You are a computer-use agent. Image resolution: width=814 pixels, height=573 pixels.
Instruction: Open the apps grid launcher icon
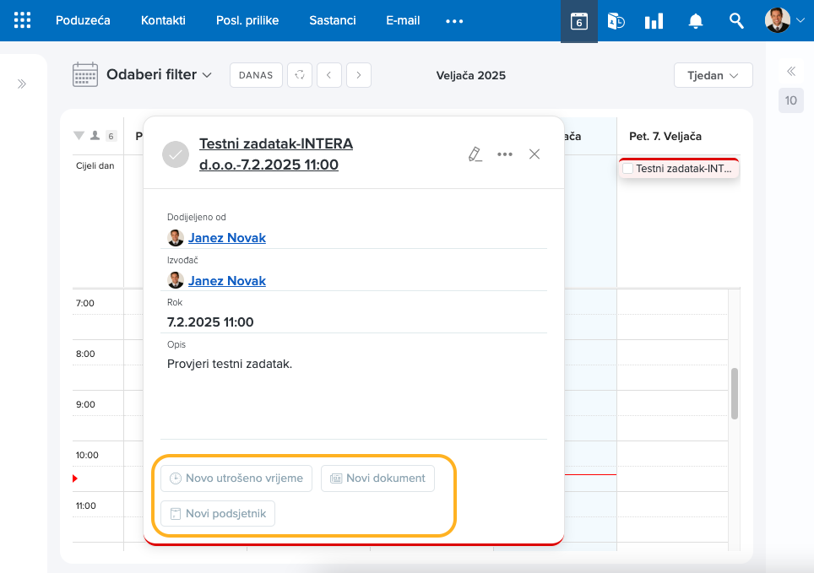pyautogui.click(x=23, y=20)
